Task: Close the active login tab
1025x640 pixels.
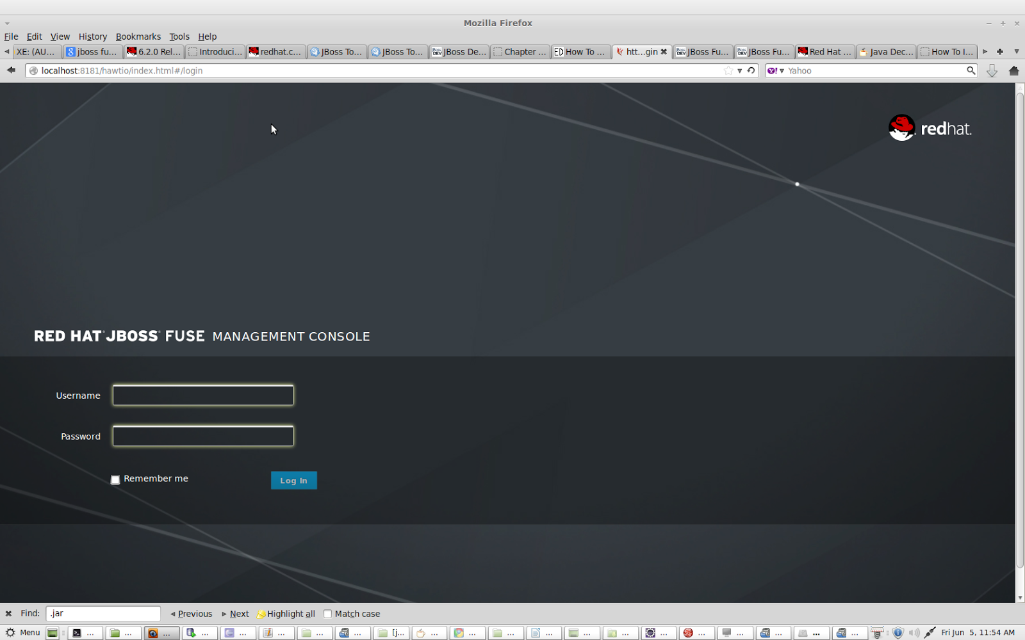Action: pos(664,52)
